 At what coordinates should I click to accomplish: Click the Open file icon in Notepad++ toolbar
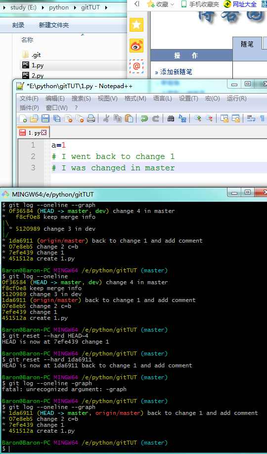click(34, 118)
